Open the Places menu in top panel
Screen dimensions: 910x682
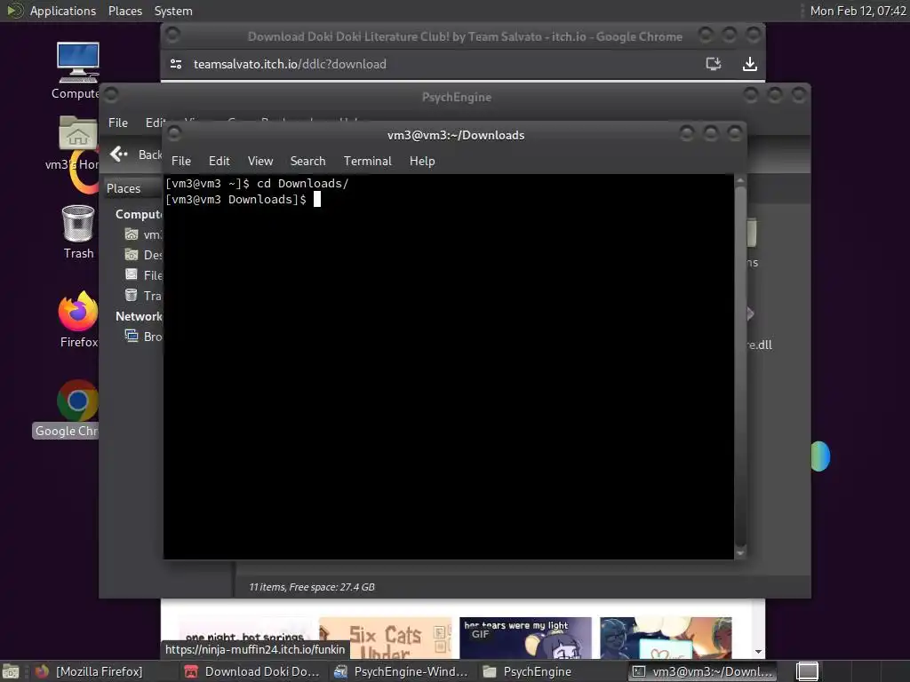pos(124,11)
